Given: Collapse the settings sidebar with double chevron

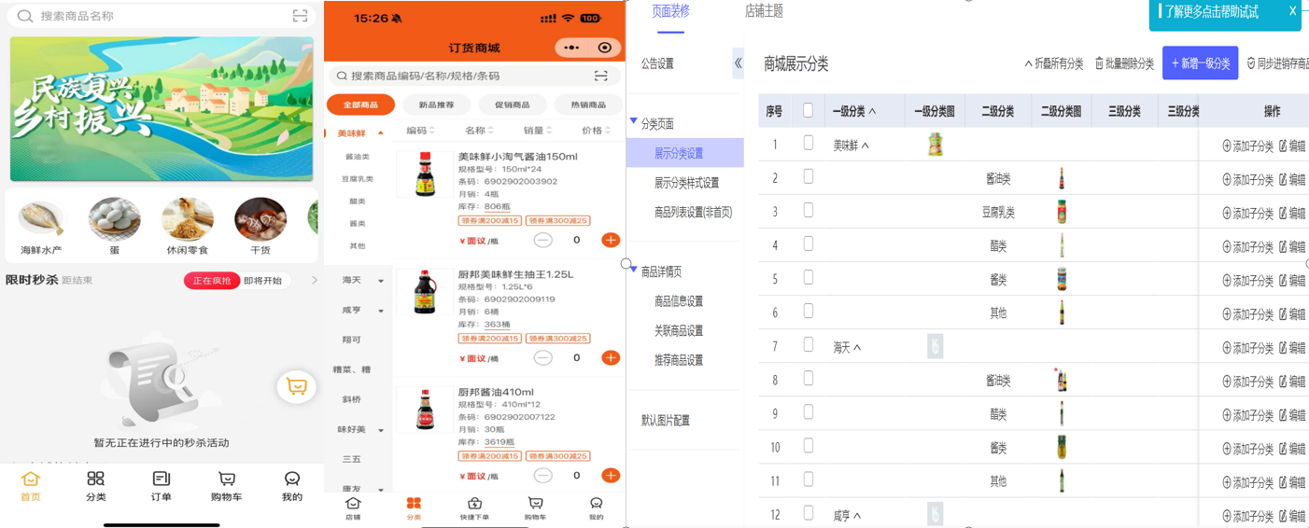Looking at the screenshot, I should [738, 63].
